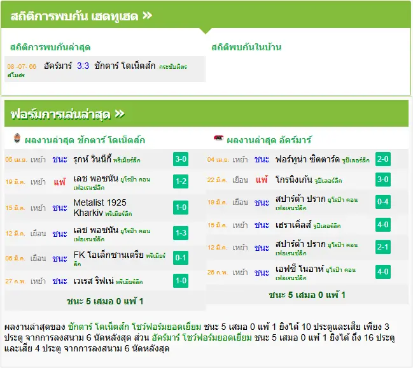Image resolution: width=413 pixels, height=368 pixels.
Task: Select เวเรส ริฟเน่ team name
Action: click(x=94, y=281)
